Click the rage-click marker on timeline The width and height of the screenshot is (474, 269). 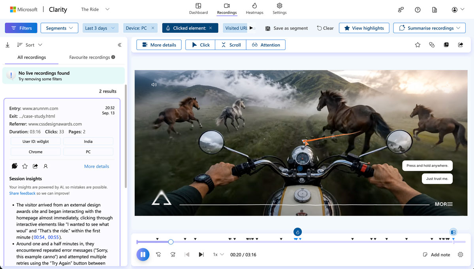point(298,232)
